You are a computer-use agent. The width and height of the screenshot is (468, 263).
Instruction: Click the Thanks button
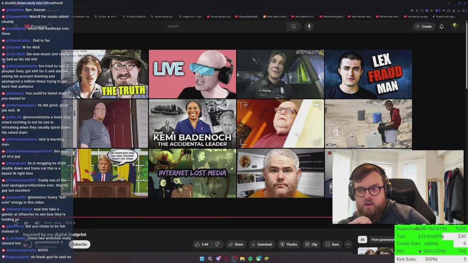(x=288, y=244)
